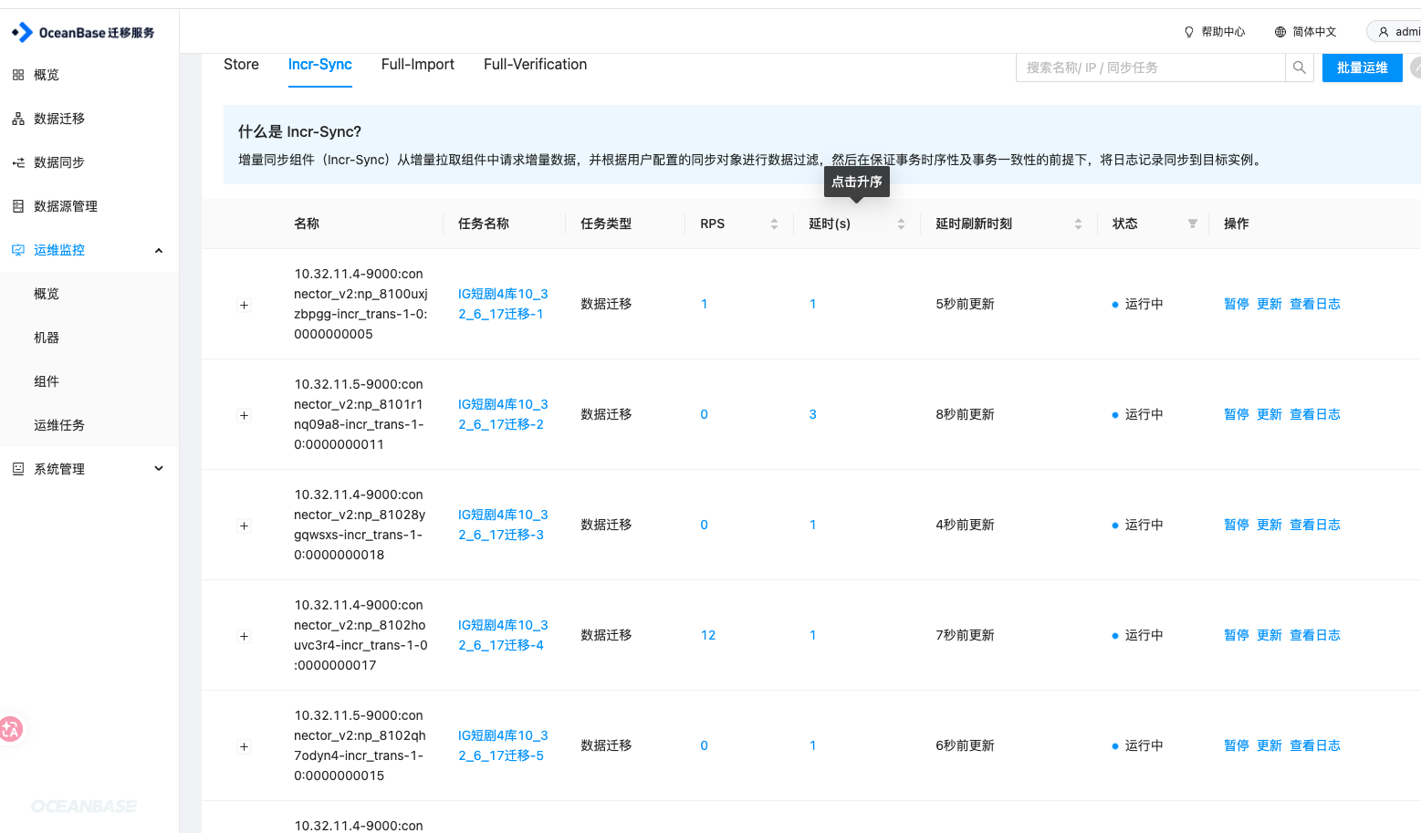The width and height of the screenshot is (1421, 833).
Task: Open 数据迁移 in the sidebar
Action: coord(59,119)
